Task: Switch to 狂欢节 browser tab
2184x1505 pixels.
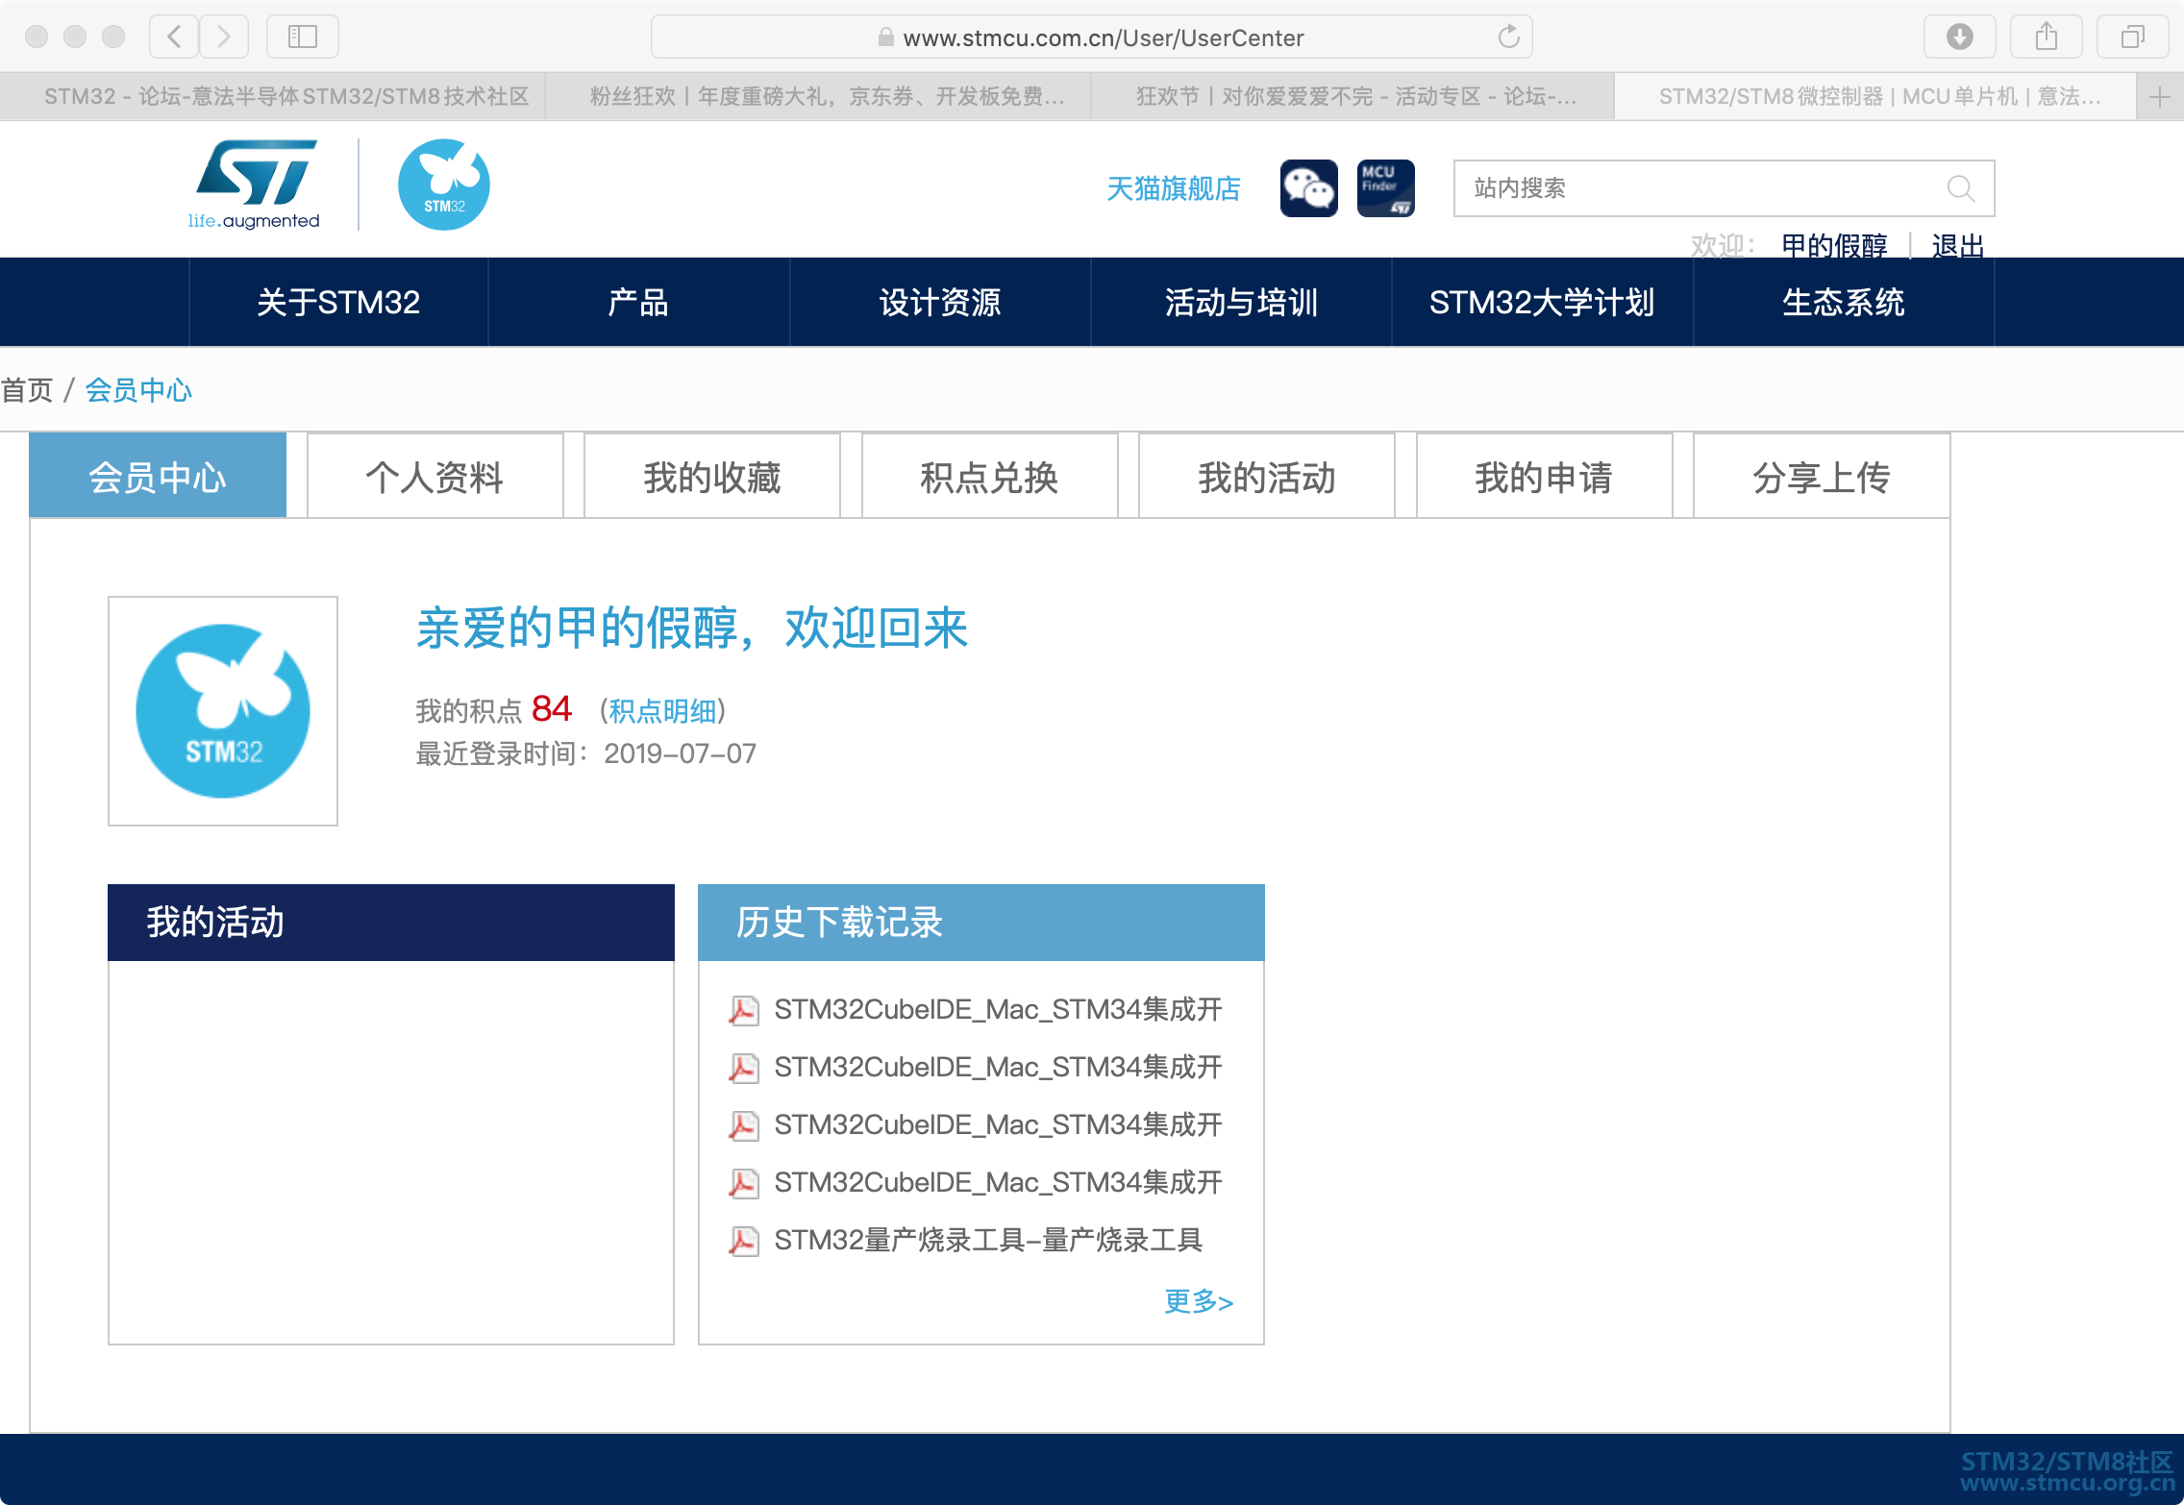Action: tap(1353, 96)
